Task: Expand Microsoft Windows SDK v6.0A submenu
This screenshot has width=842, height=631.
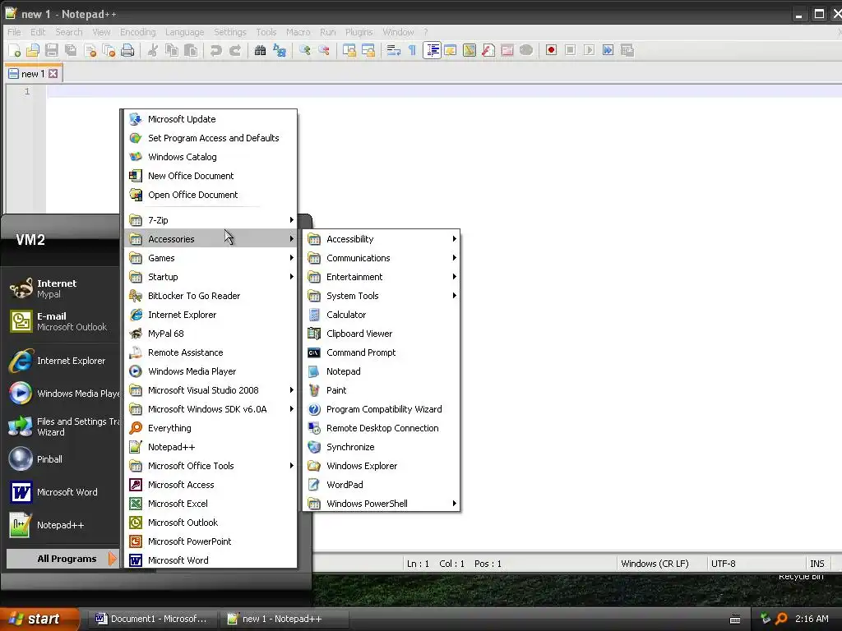Action: [210, 409]
